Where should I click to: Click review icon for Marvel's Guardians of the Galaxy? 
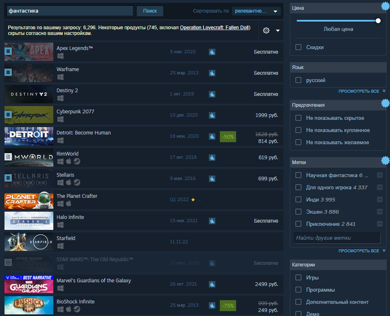tap(212, 284)
